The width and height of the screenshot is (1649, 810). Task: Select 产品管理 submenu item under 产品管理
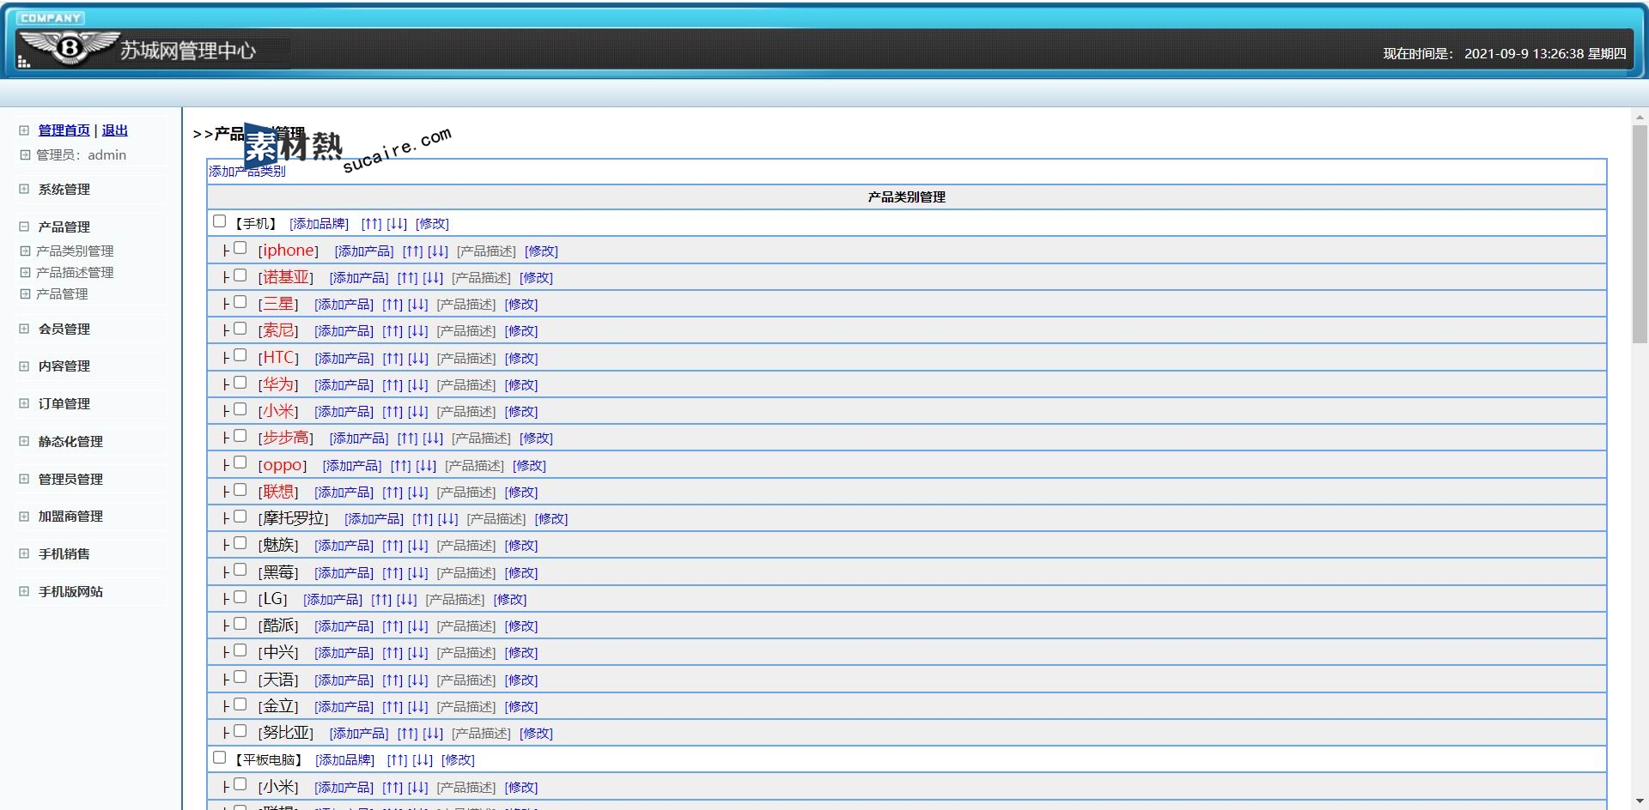62,293
